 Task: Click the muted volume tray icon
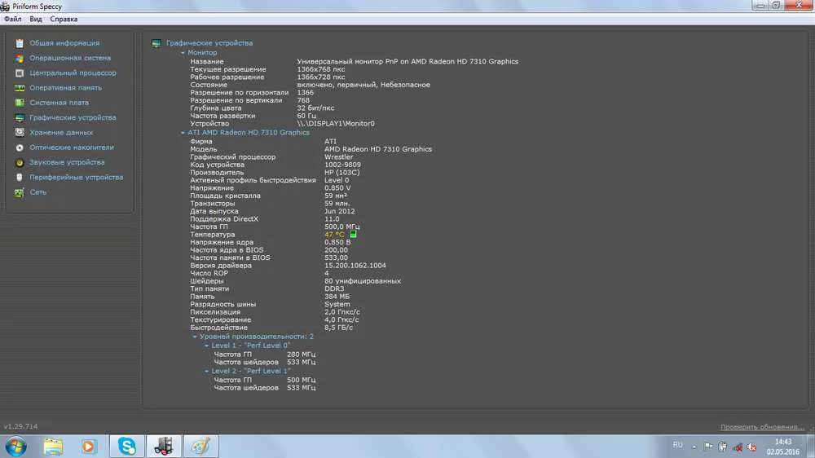pyautogui.click(x=751, y=447)
